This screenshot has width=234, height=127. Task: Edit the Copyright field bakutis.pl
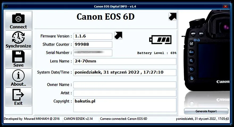[x=125, y=105]
